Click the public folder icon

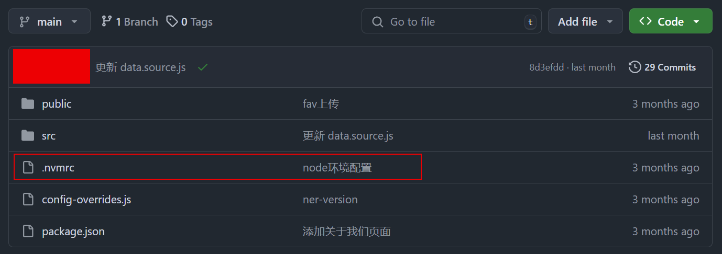point(28,104)
